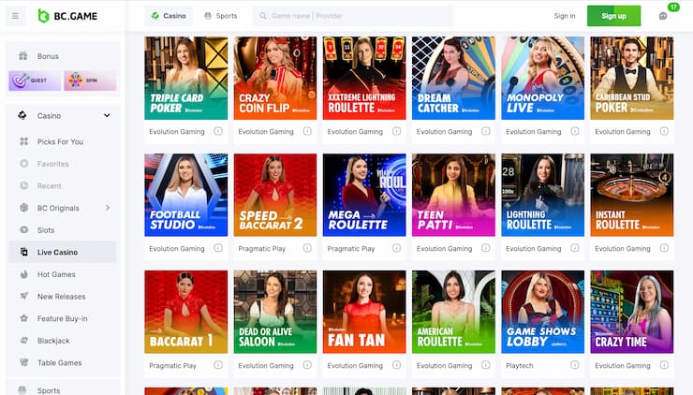Open Crazy Coin Flip game thumbnail
The width and height of the screenshot is (693, 395).
coord(275,79)
